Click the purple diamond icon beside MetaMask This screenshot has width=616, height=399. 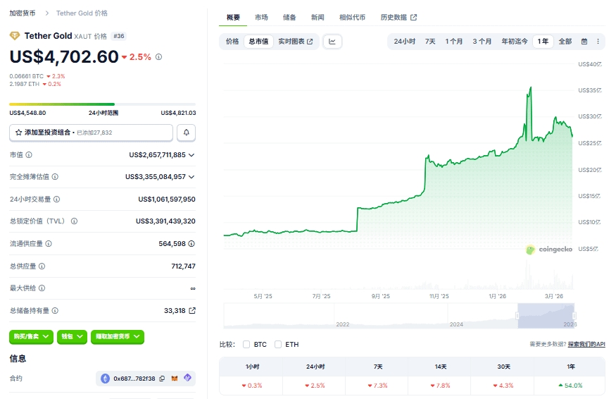point(187,378)
